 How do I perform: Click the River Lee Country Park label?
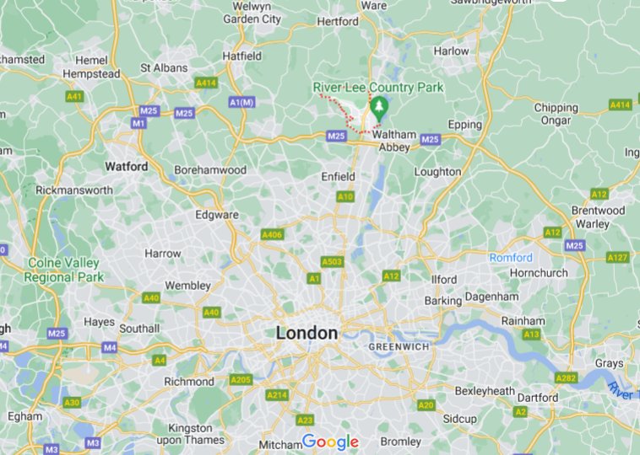(x=378, y=87)
